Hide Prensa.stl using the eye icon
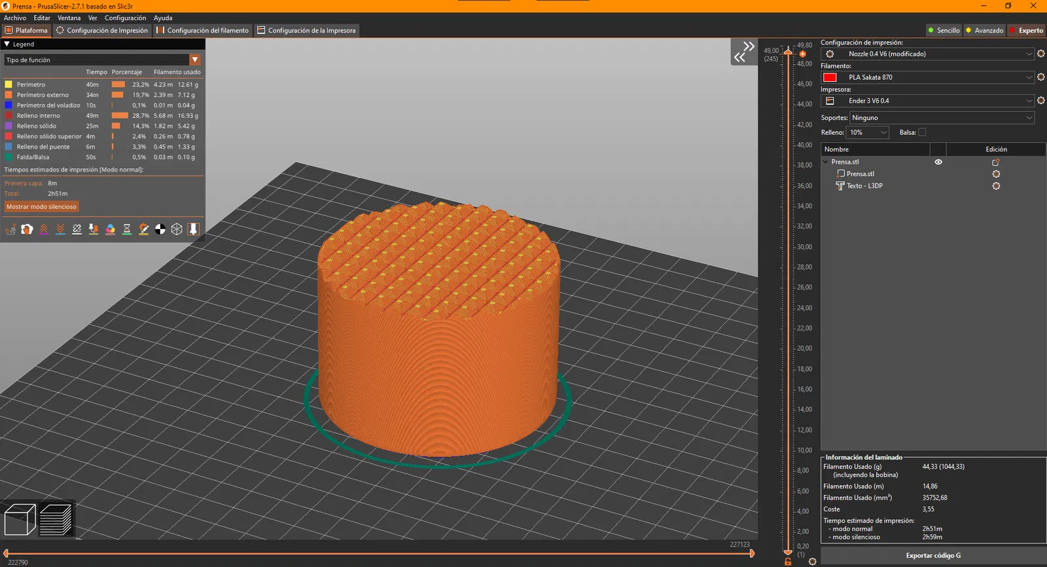The height and width of the screenshot is (567, 1047). pyautogui.click(x=938, y=162)
